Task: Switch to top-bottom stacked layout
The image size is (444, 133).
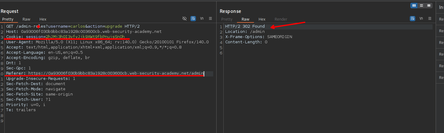Action: (421, 6)
